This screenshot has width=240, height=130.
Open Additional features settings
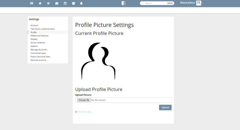click(x=39, y=36)
